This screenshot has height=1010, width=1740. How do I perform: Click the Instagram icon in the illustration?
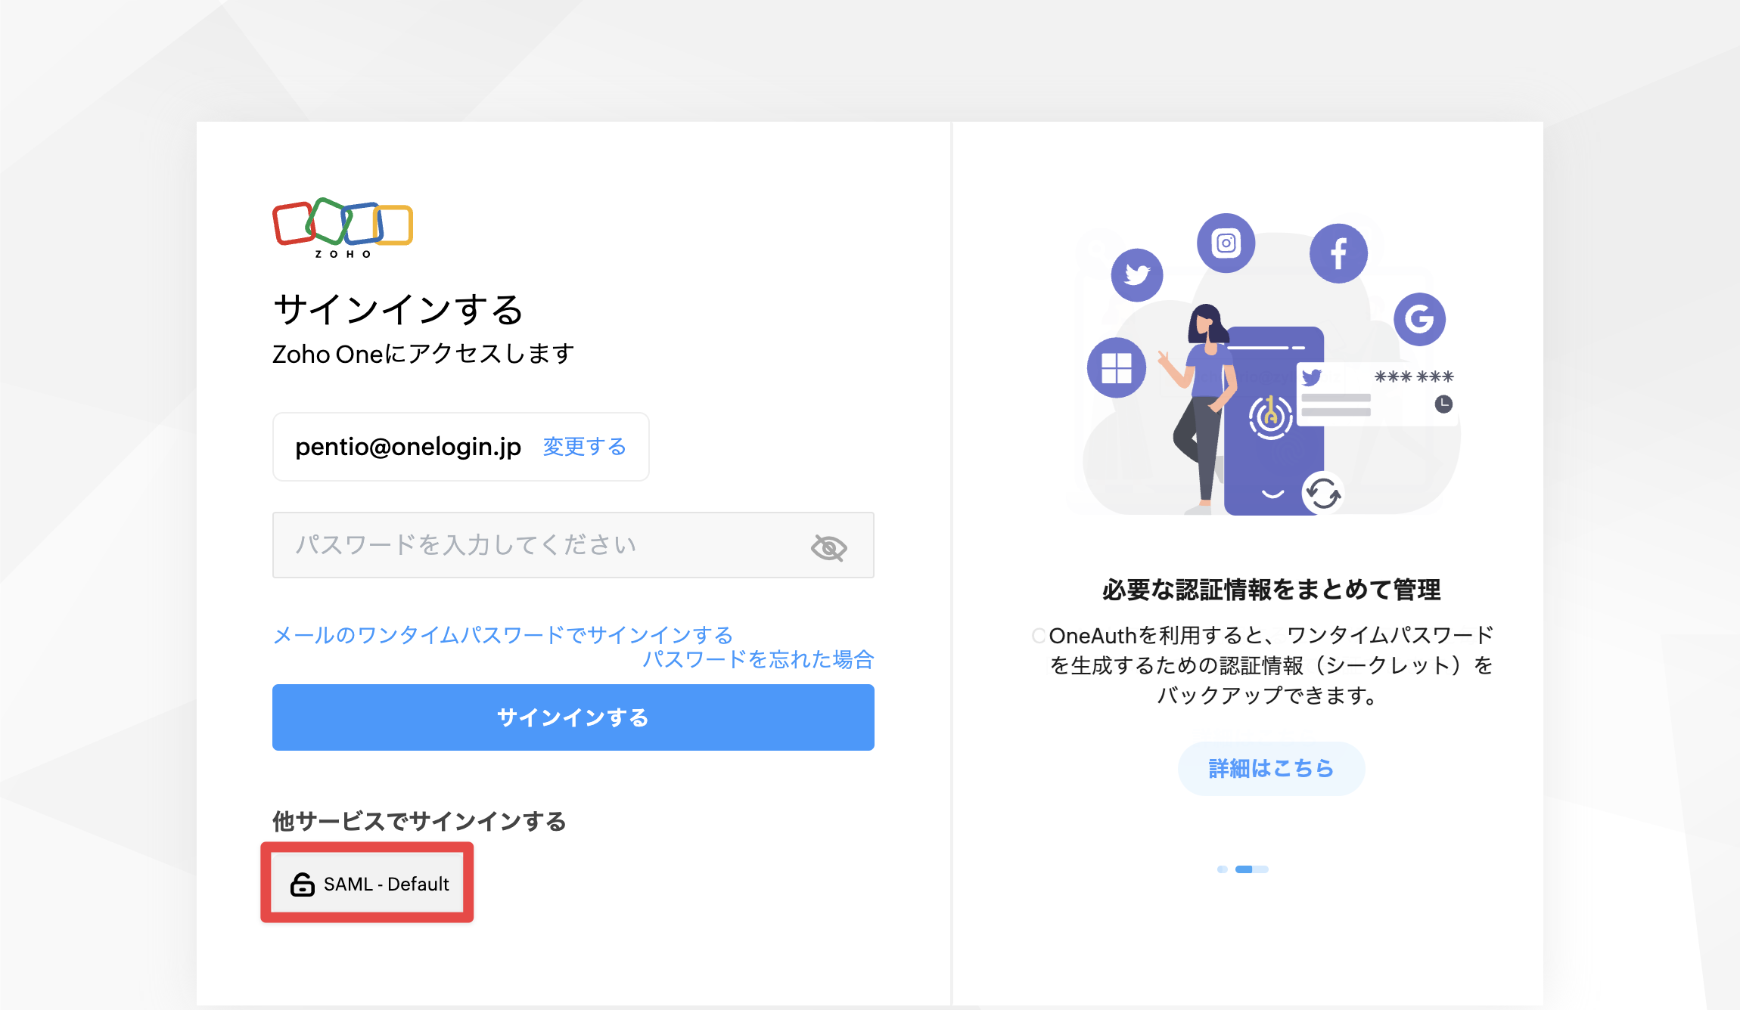point(1226,243)
